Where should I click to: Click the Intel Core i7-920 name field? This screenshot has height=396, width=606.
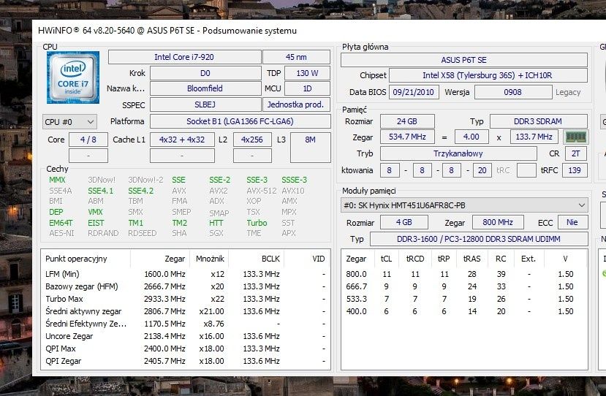[184, 57]
